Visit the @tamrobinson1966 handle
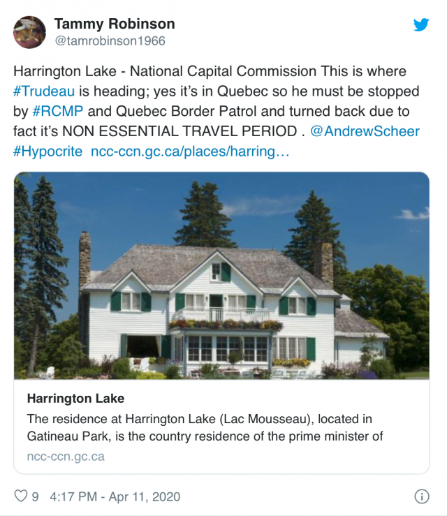The height and width of the screenshot is (516, 447). pos(110,40)
